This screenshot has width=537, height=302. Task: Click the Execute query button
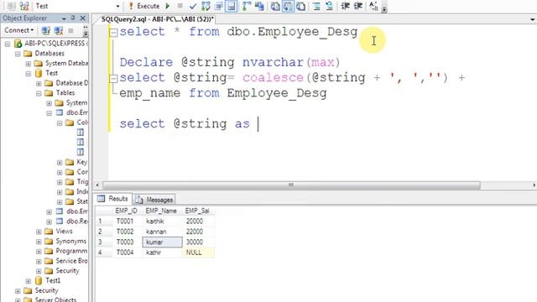tap(144, 6)
